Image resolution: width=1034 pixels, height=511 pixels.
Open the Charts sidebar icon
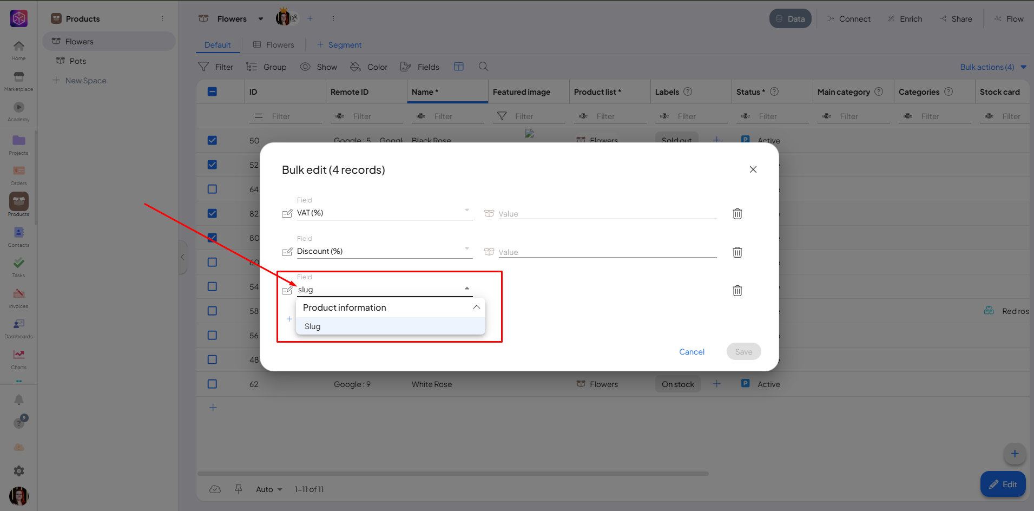click(x=18, y=358)
